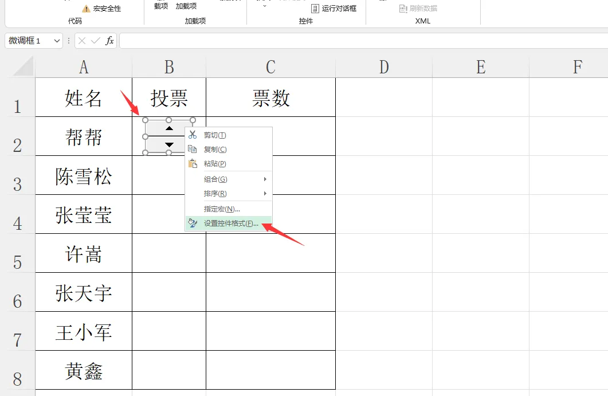Screen dimensions: 608x396
Task: Select row 6 header
Action: point(17,292)
